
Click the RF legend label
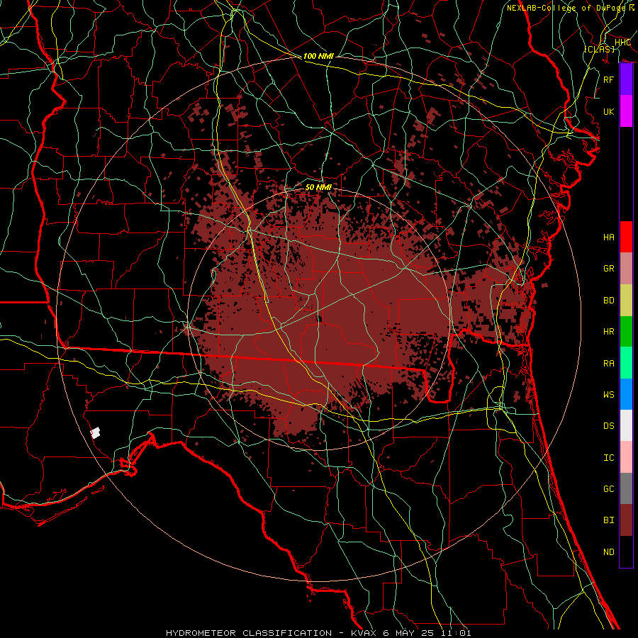pyautogui.click(x=609, y=79)
